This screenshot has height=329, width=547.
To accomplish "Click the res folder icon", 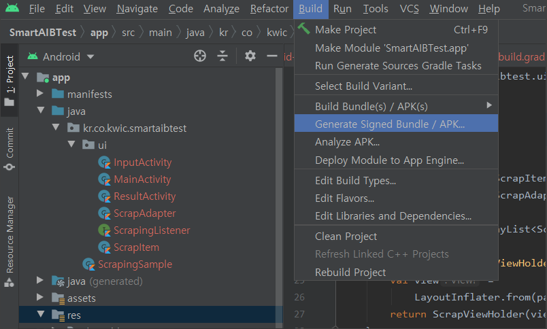I will point(58,315).
